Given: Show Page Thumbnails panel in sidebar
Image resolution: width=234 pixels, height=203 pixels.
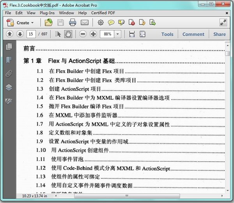Looking at the screenshot, I should tap(9, 47).
